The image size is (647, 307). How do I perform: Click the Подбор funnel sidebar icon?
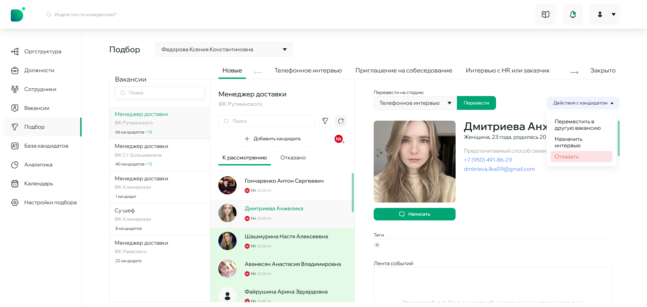(x=15, y=127)
